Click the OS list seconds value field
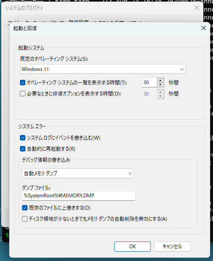This screenshot has width=213, height=261. 149,83
